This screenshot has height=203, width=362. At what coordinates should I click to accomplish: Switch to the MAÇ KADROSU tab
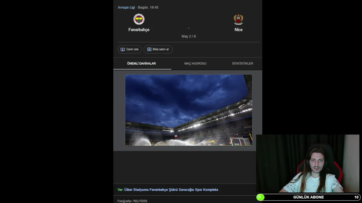click(195, 63)
